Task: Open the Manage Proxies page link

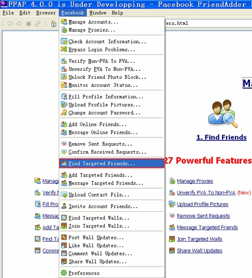Action: pyautogui.click(x=195, y=181)
